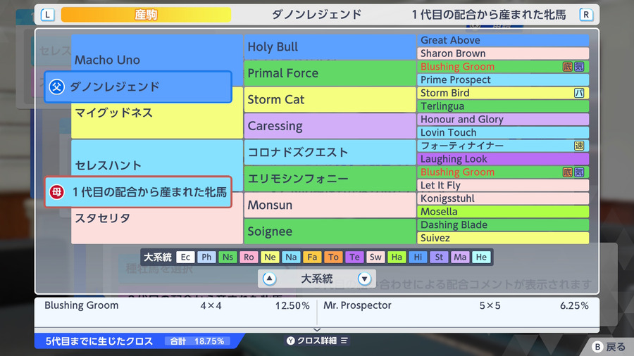
Task: Open クロス詳細 cross details
Action: click(x=317, y=341)
